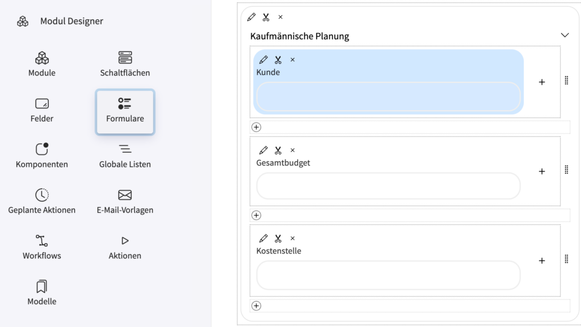Open Geplante Aktionen

click(42, 202)
